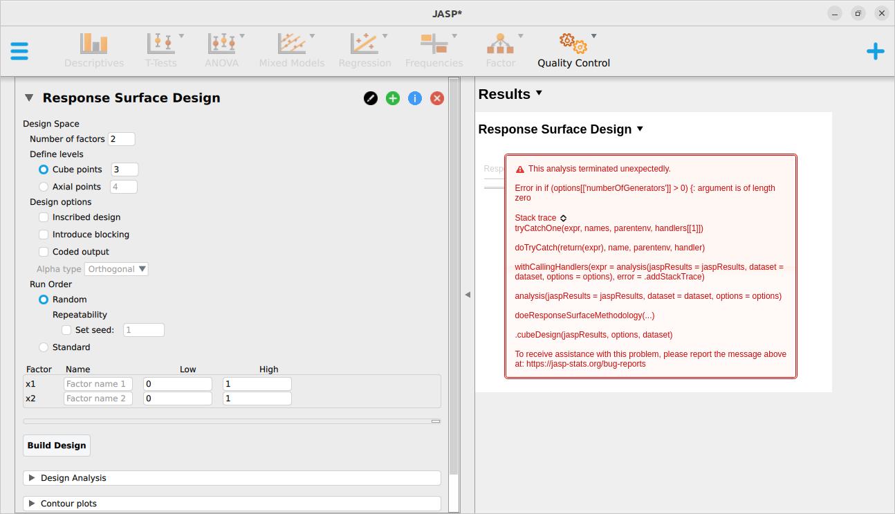This screenshot has width=895, height=514.
Task: Enable the Inscribed design checkbox
Action: pos(44,217)
